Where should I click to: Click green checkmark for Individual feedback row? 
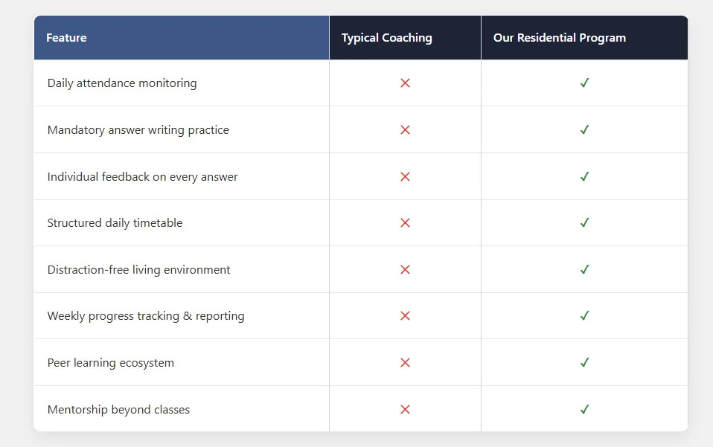point(584,176)
